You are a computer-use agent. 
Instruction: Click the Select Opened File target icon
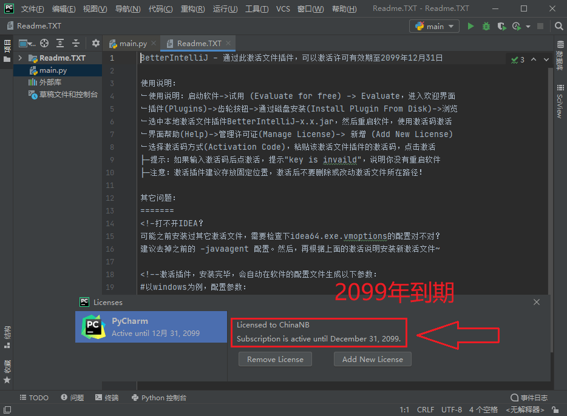coord(44,43)
